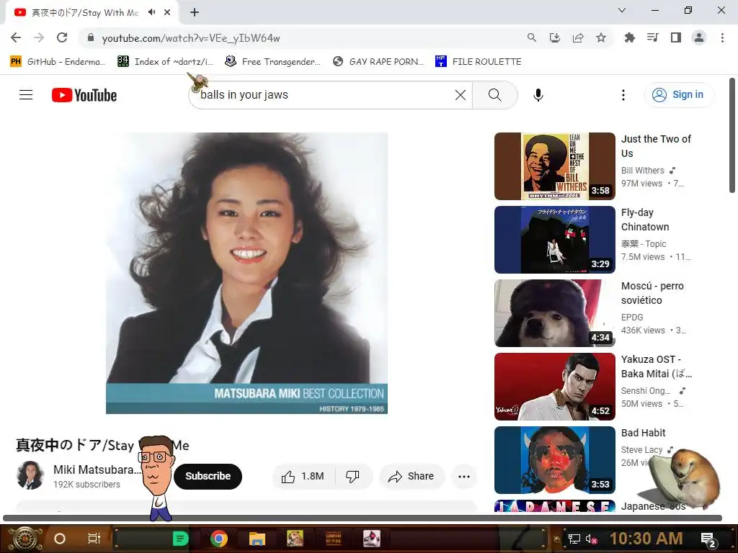Open the GitHub Enderma bookmark

click(x=58, y=62)
